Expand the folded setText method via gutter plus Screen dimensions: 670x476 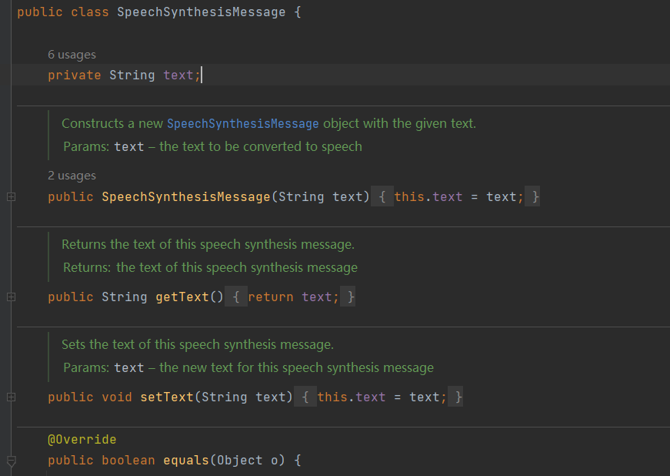[12, 397]
